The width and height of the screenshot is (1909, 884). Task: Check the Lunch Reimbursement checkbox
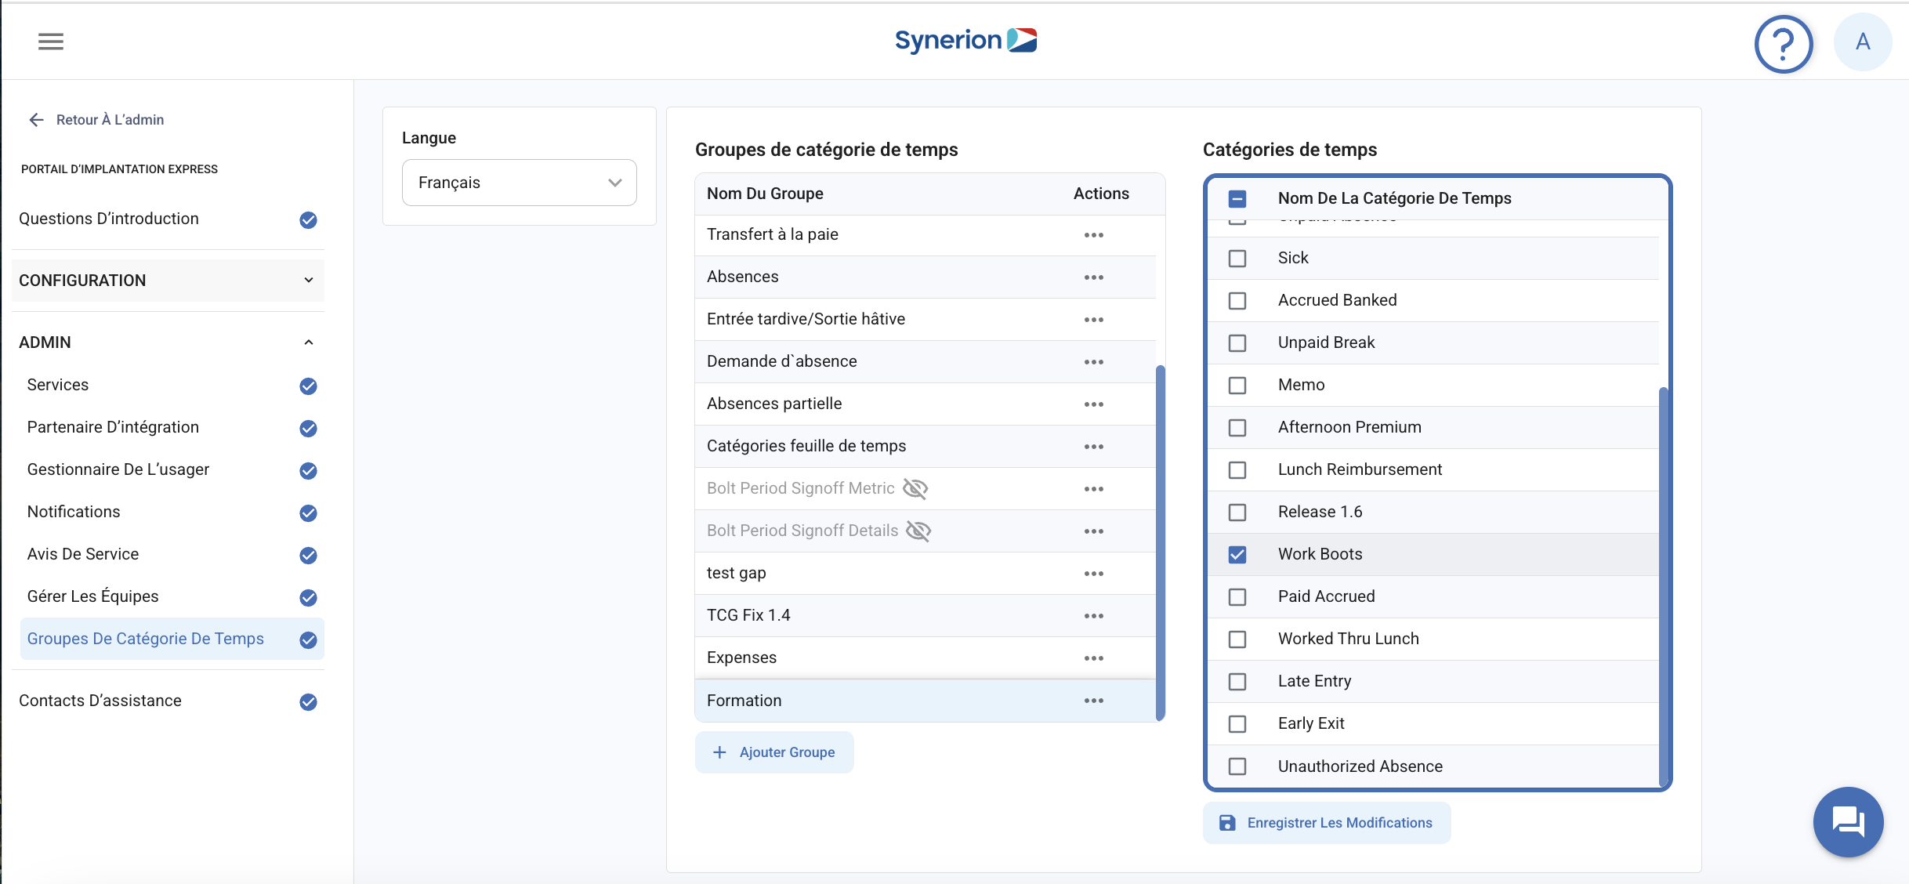pos(1237,470)
